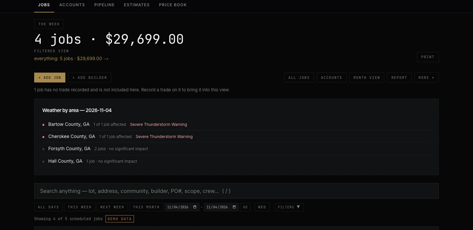
Task: Open Accounts from the toolbar buttons
Action: coord(331,78)
